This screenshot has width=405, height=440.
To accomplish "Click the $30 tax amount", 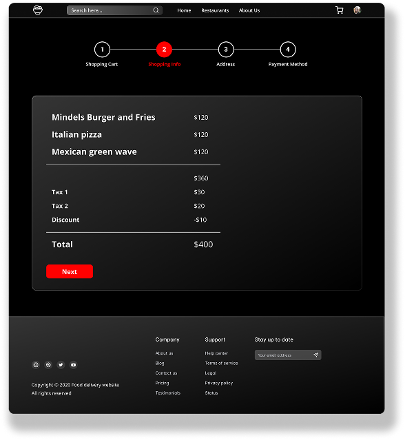I will 199,192.
